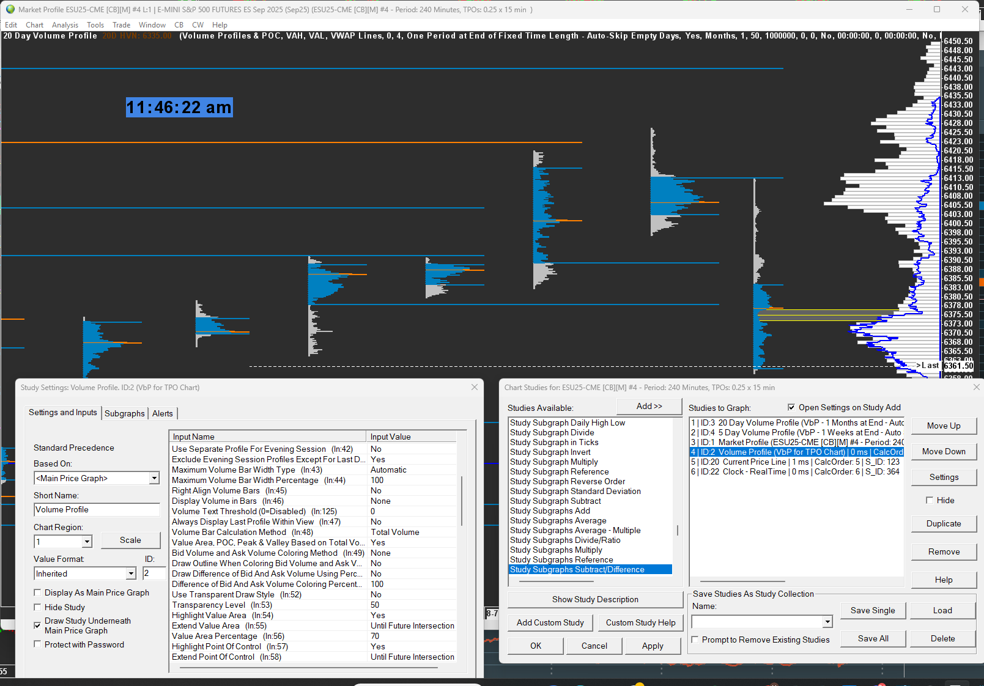The width and height of the screenshot is (984, 686).
Task: Switch to the Alerts tab
Action: click(x=163, y=413)
